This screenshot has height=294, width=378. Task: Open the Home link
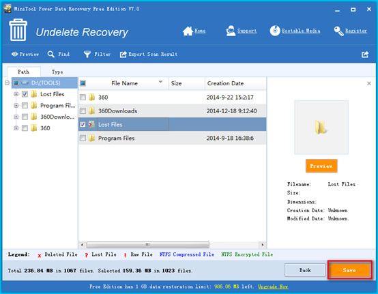click(200, 31)
